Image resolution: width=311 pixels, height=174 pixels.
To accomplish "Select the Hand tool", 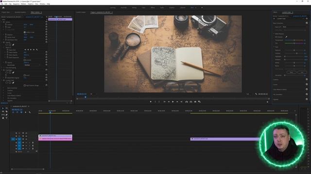I will (x=3, y=118).
